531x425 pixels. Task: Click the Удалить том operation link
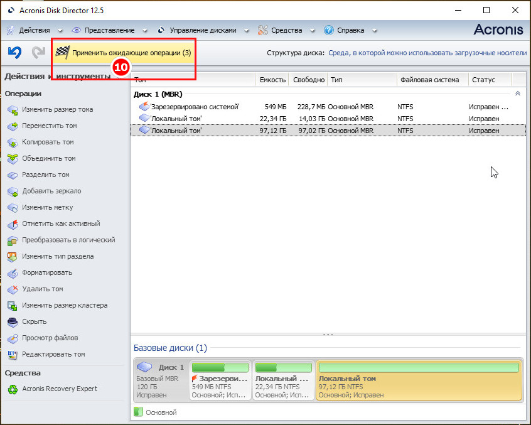click(x=43, y=289)
